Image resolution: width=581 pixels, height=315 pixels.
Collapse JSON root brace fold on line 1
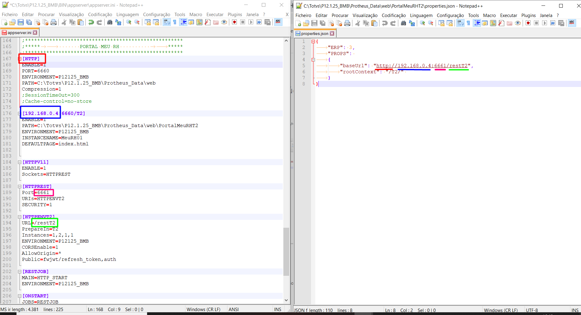[x=313, y=41]
